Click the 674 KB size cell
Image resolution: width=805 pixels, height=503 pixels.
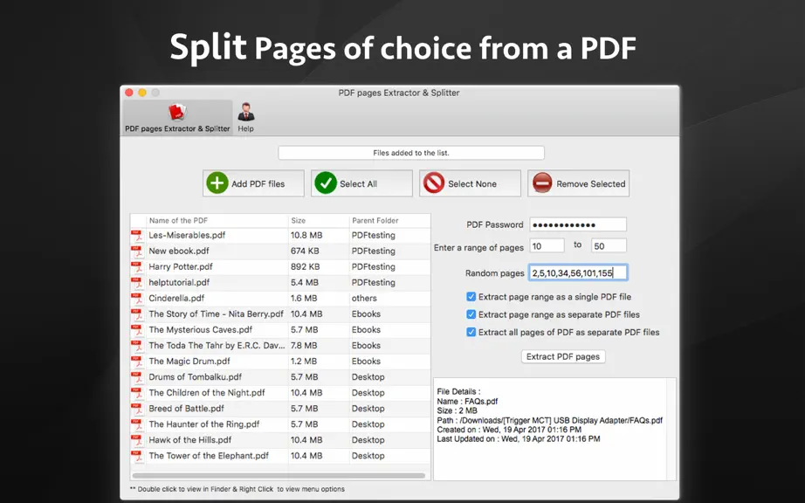tap(305, 251)
